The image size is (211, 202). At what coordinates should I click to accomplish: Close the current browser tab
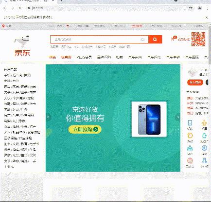53,1
